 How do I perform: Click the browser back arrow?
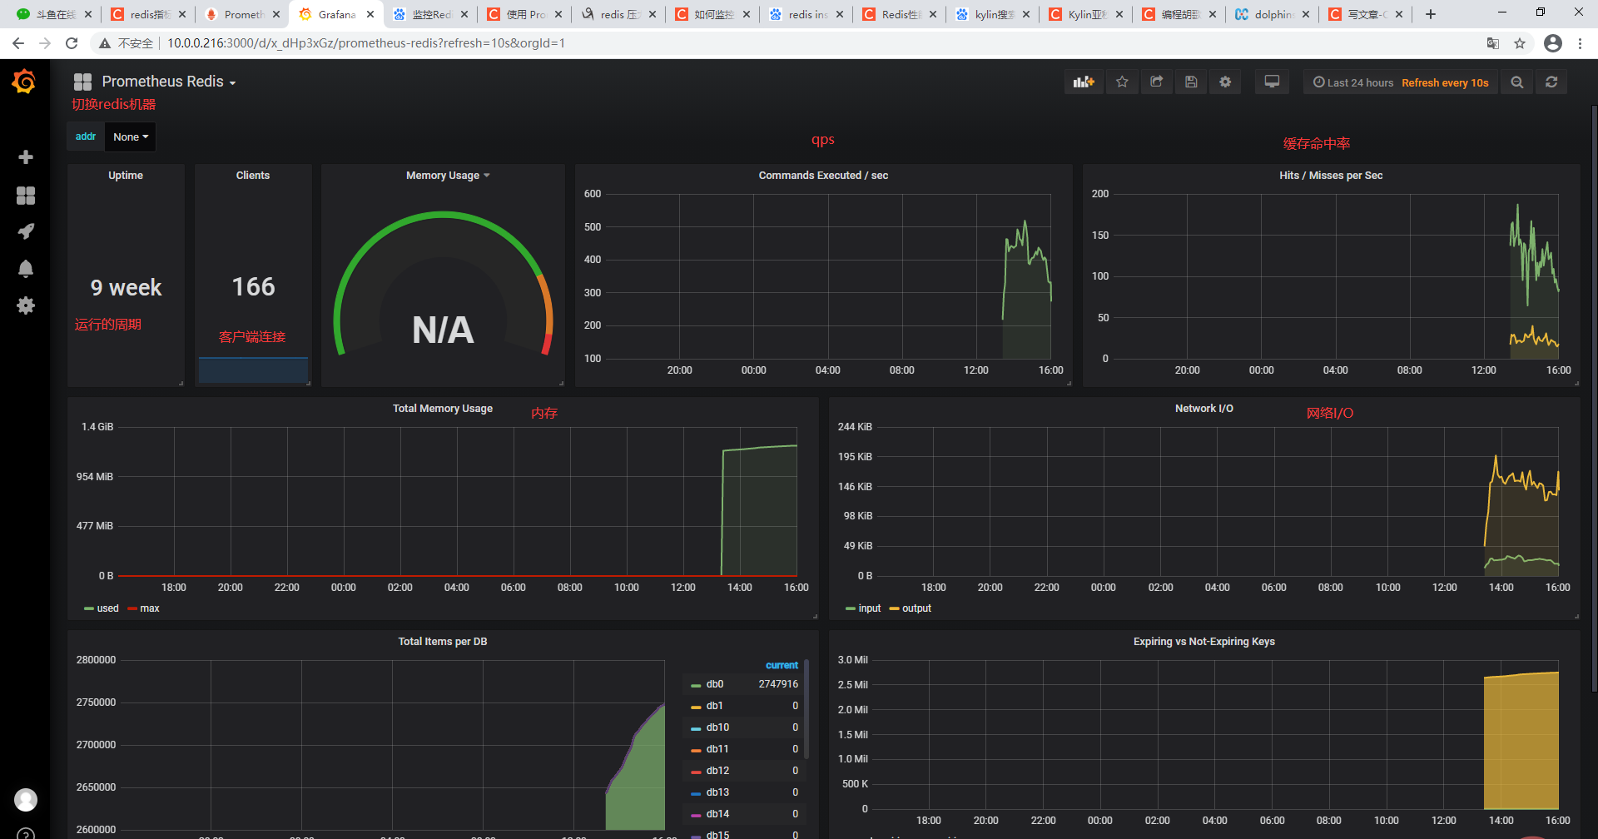click(18, 43)
